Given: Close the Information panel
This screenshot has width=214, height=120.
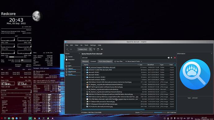Looking at the screenshot, I should tap(212, 54).
